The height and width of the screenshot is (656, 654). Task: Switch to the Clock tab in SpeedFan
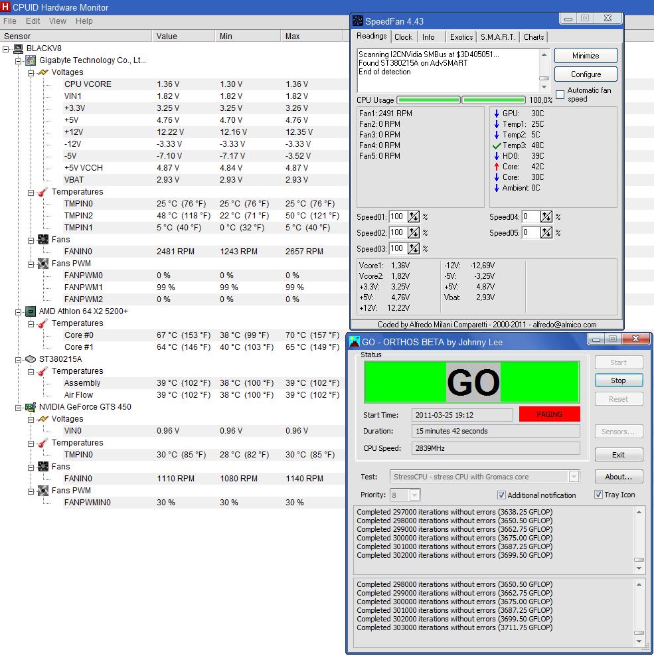[404, 37]
